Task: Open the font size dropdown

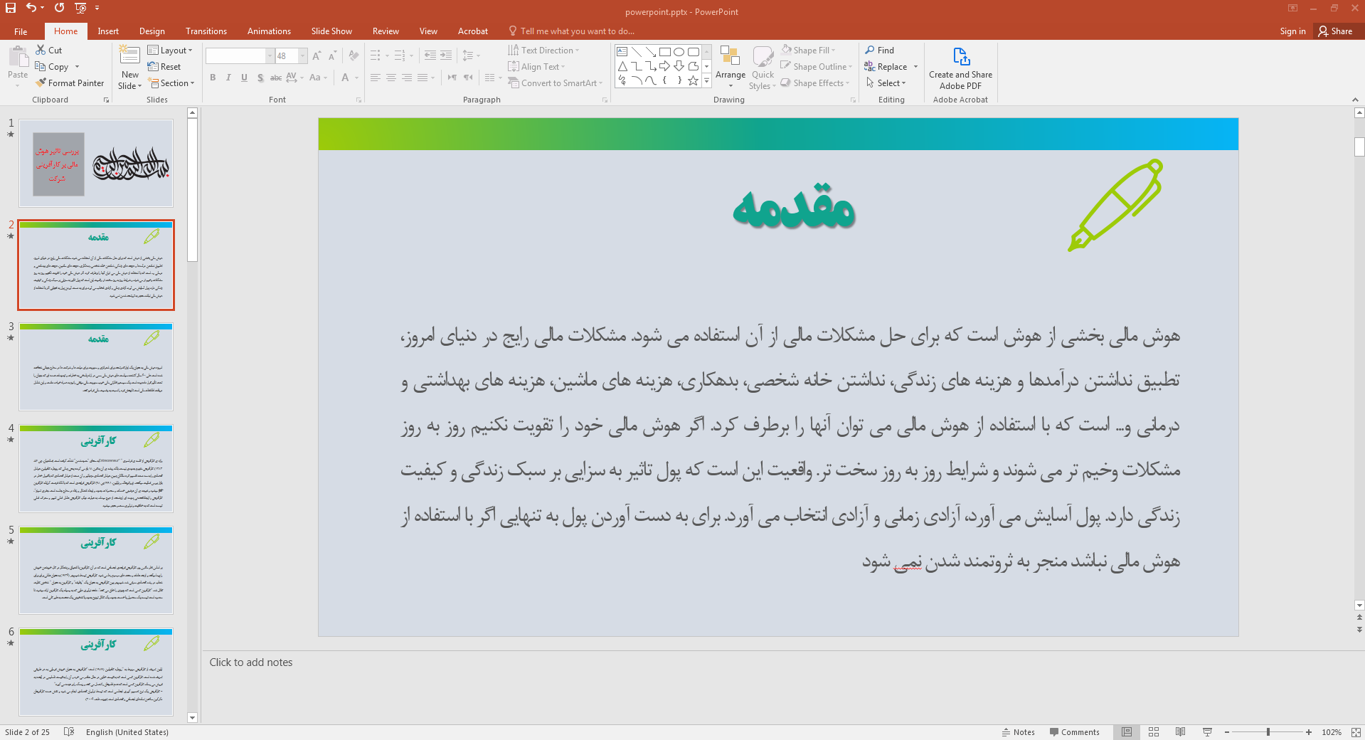Action: 303,56
